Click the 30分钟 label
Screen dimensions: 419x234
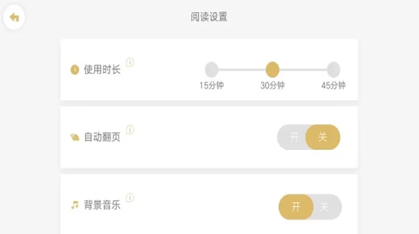(272, 86)
